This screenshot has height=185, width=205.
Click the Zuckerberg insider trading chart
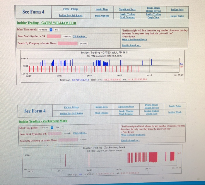click(x=102, y=161)
